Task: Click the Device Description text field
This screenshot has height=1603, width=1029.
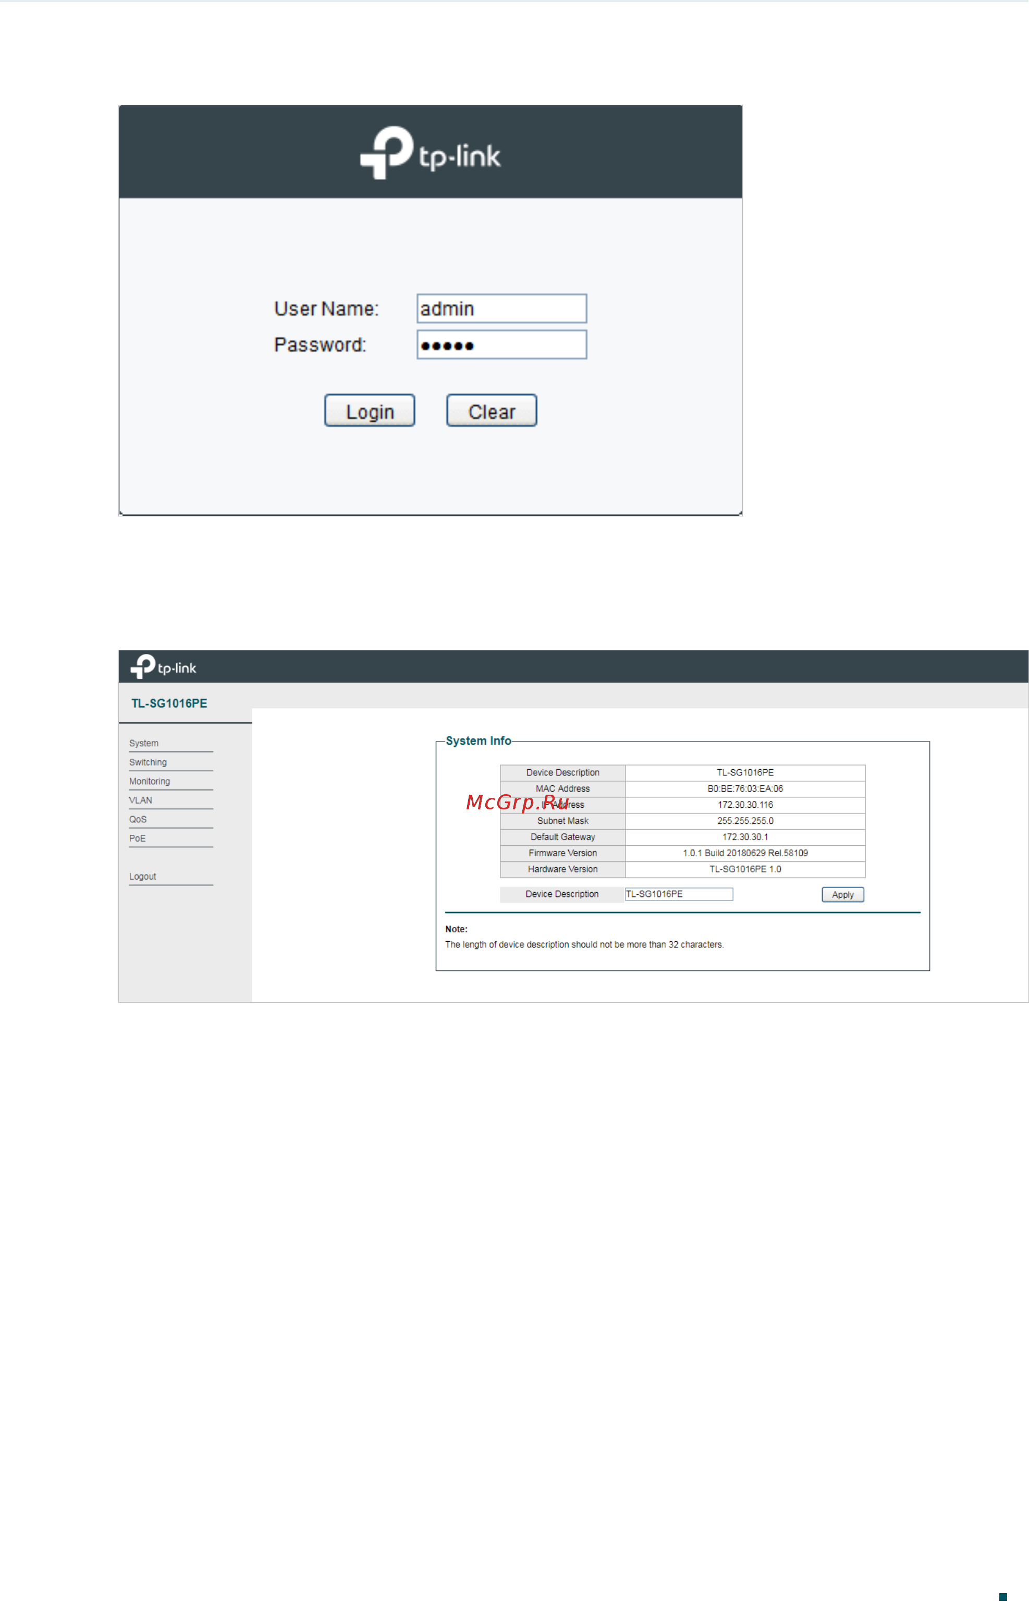Action: pos(678,894)
